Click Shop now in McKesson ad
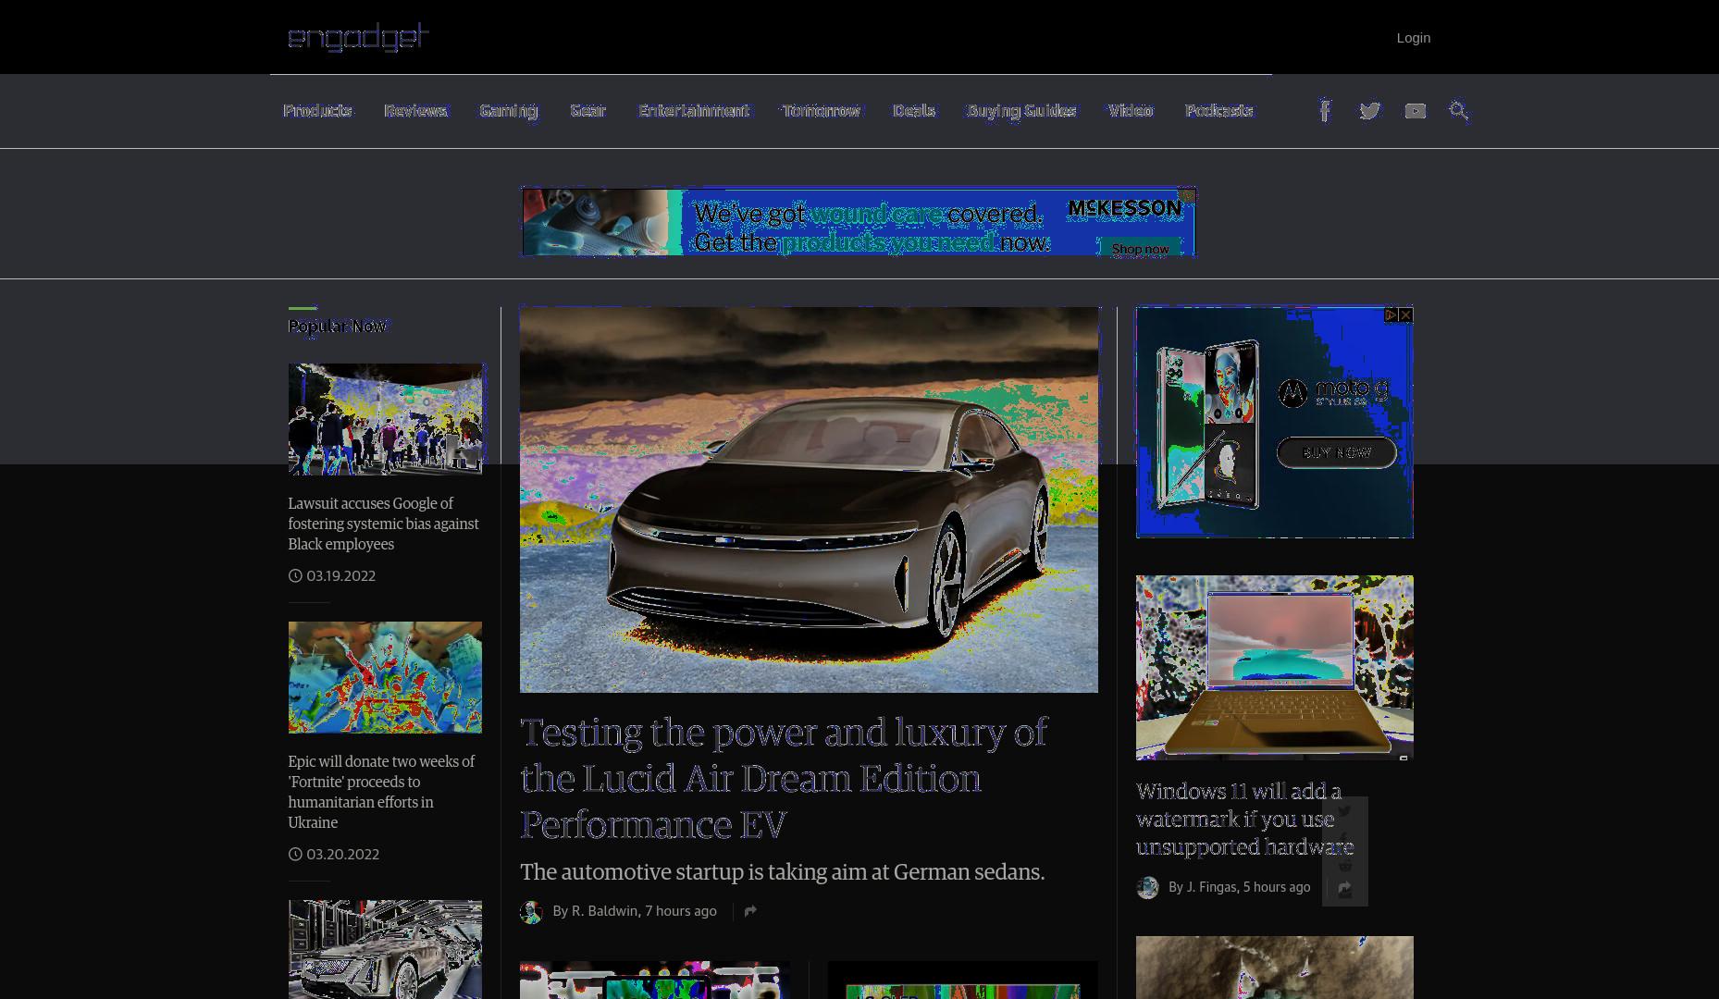The width and height of the screenshot is (1719, 999). pos(1140,249)
